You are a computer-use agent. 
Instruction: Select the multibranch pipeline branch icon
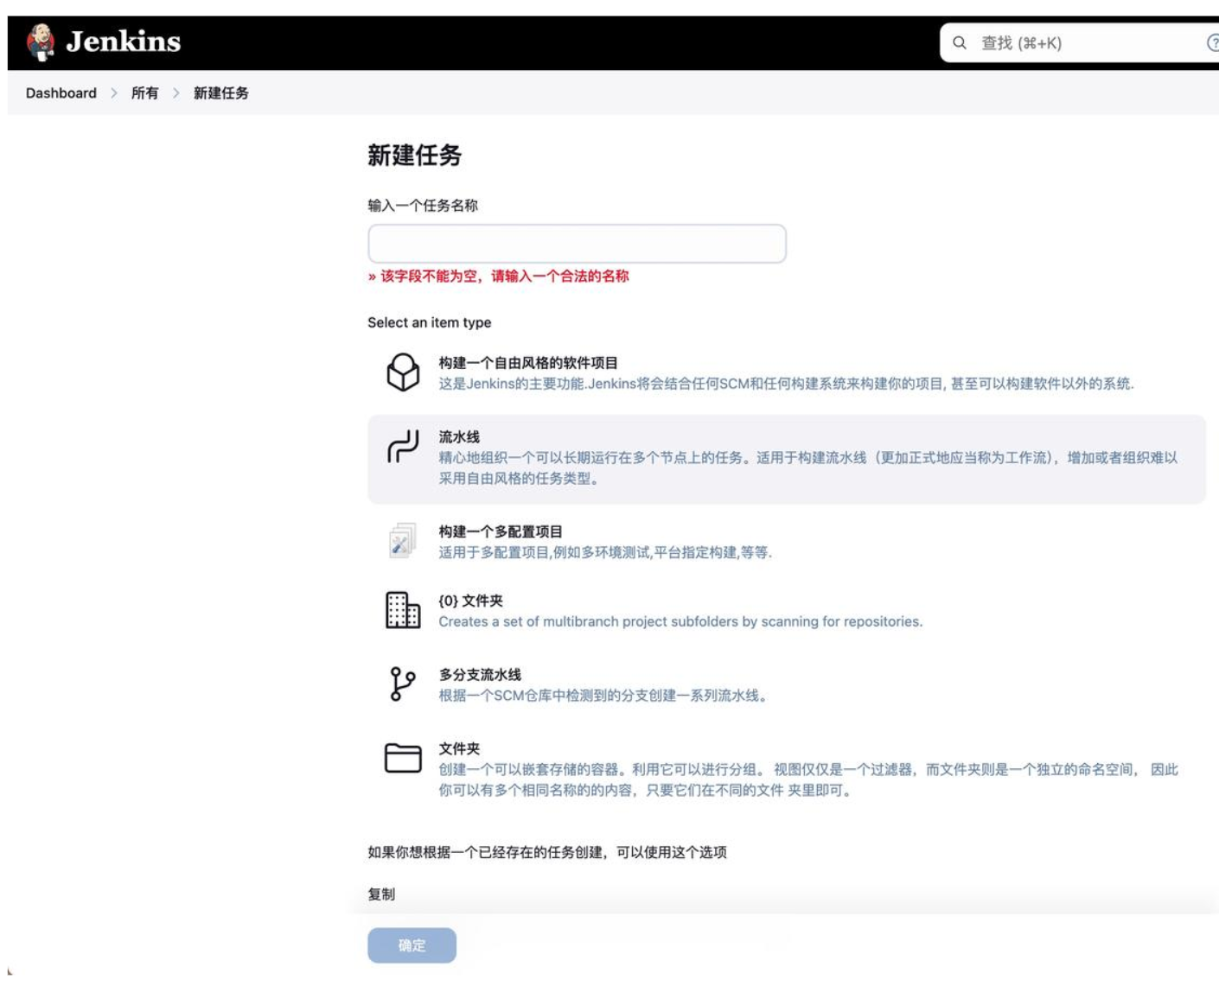(402, 684)
